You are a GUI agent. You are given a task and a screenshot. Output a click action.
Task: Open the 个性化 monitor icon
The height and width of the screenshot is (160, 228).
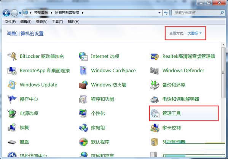tap(83, 113)
